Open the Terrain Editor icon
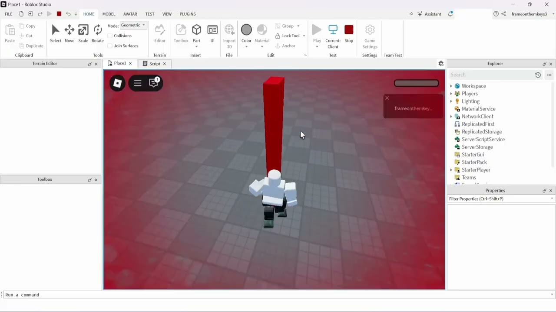Viewport: 556px width, 312px height. (160, 34)
